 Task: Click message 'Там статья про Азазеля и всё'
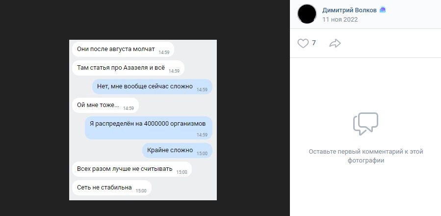(x=128, y=68)
